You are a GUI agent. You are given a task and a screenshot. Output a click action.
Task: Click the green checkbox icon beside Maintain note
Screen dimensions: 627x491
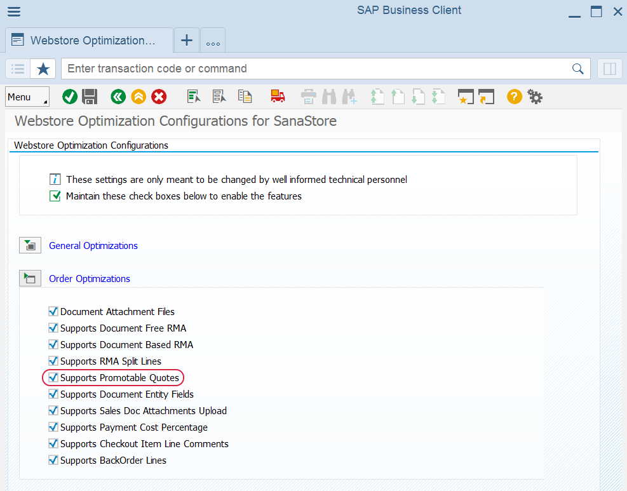coord(55,196)
